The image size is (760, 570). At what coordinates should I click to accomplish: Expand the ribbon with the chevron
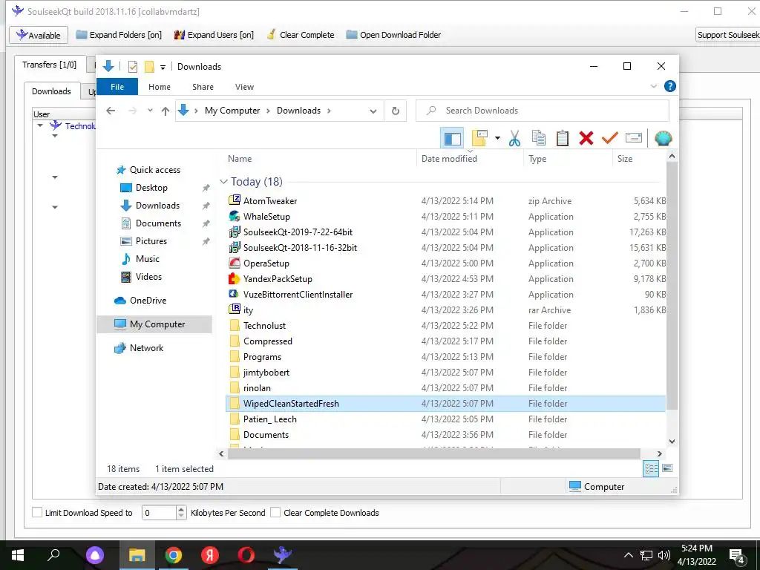coord(653,86)
